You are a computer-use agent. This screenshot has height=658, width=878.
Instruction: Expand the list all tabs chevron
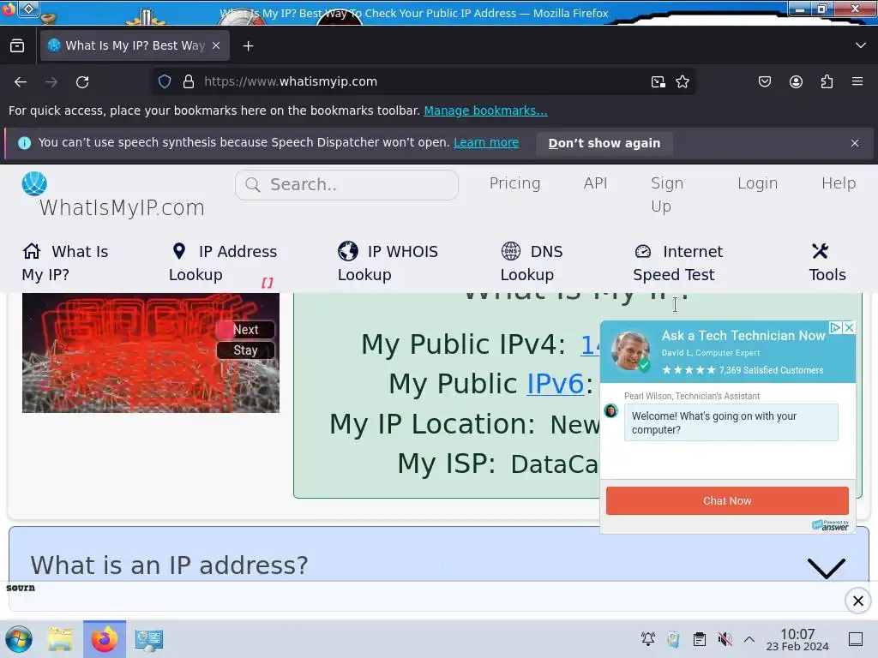[x=861, y=45]
